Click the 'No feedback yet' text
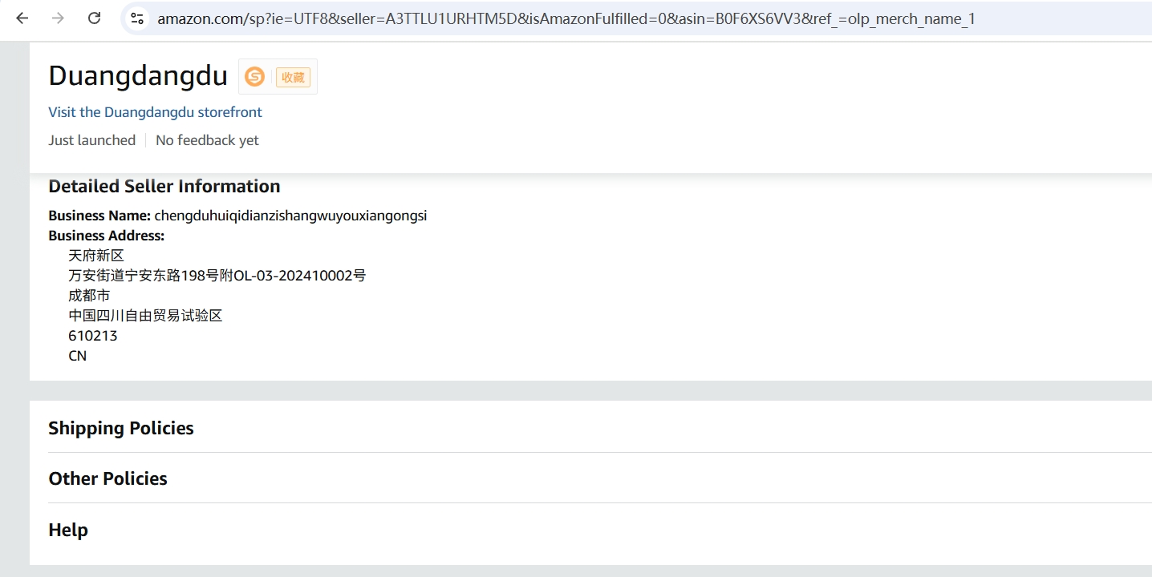1152x577 pixels. pyautogui.click(x=207, y=140)
